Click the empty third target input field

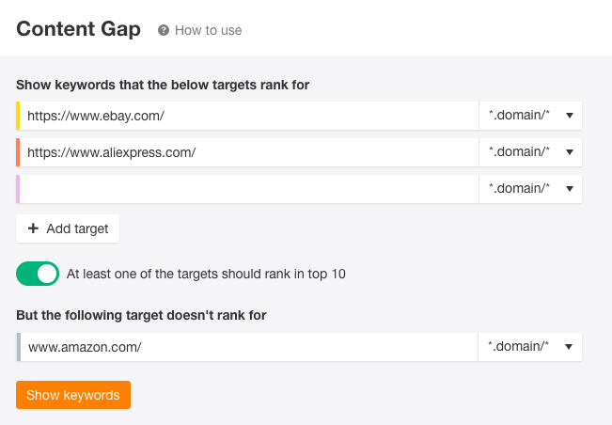click(249, 189)
